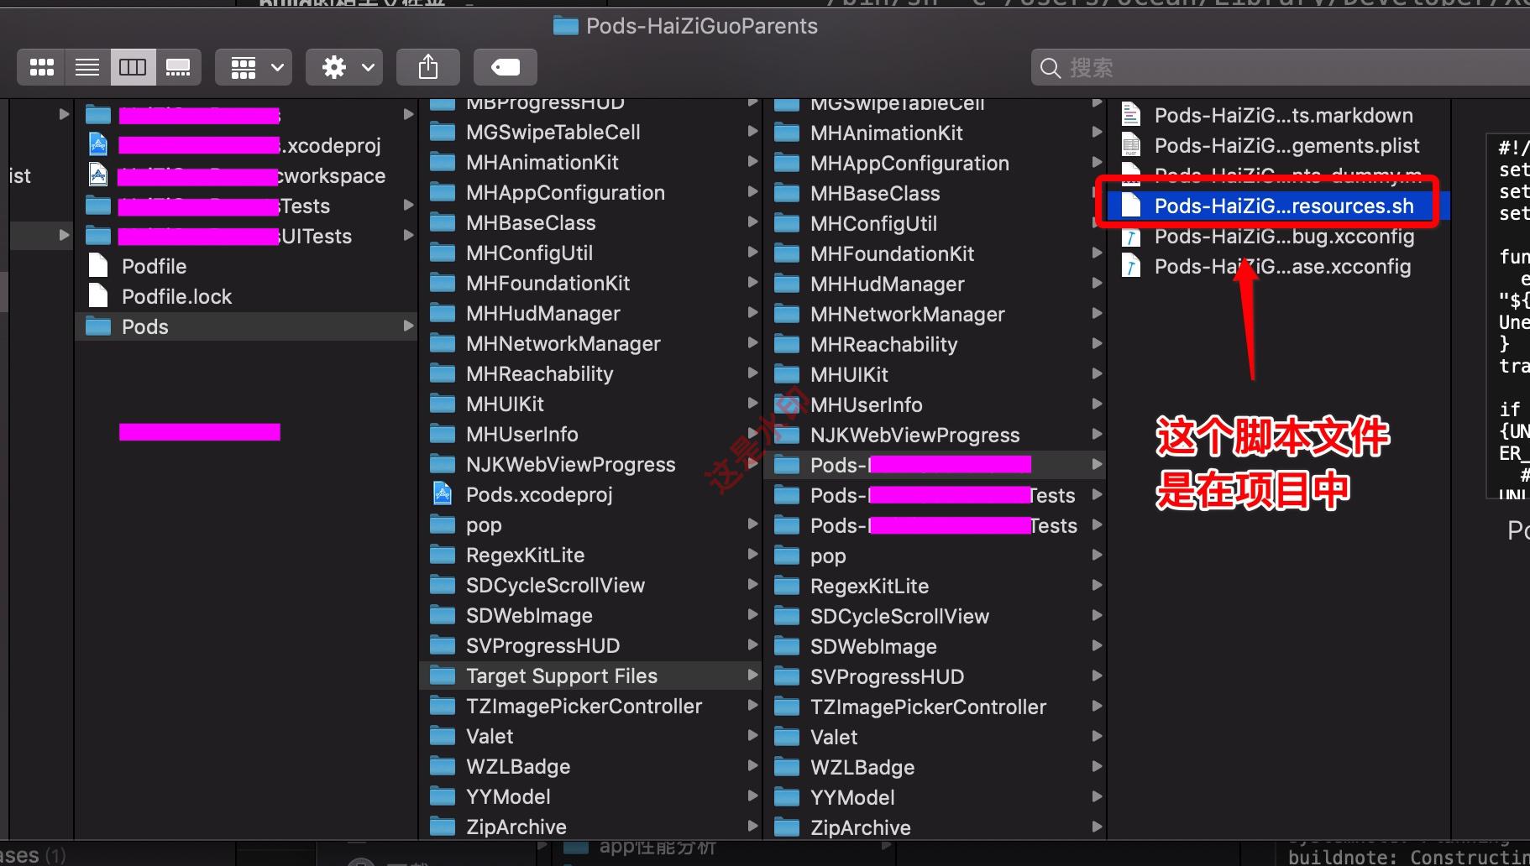Select MHNetworkManager in third column
The height and width of the screenshot is (866, 1530).
(935, 314)
